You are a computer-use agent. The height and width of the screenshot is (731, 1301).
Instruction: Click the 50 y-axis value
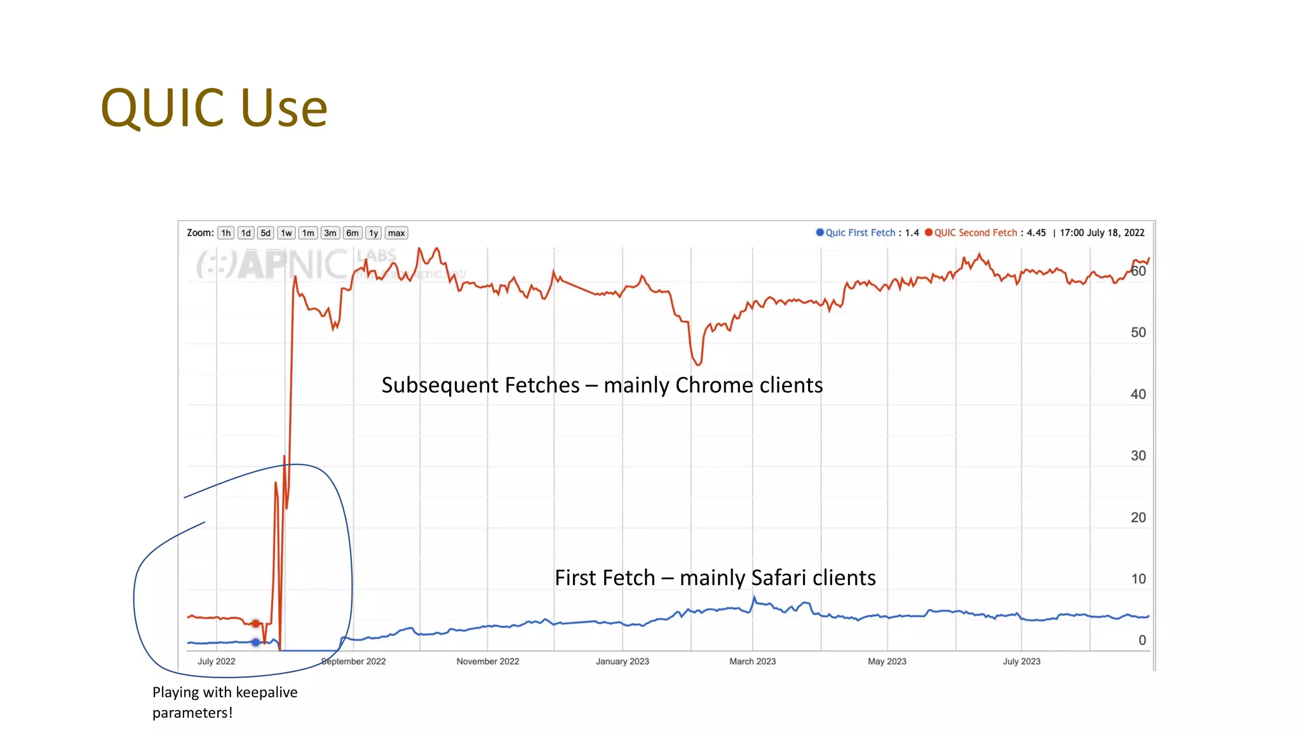(x=1138, y=333)
